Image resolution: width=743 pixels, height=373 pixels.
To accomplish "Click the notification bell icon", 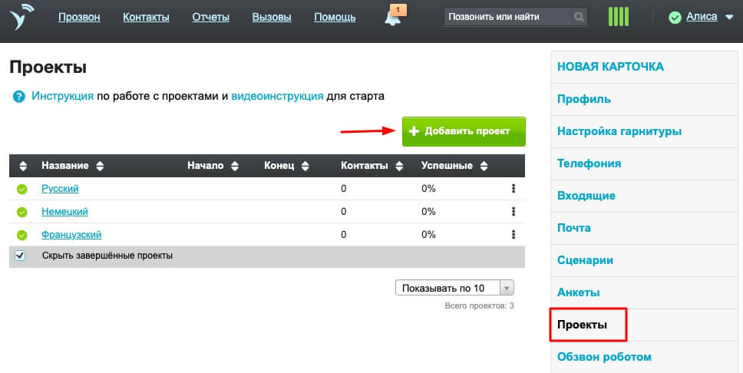I will [392, 18].
